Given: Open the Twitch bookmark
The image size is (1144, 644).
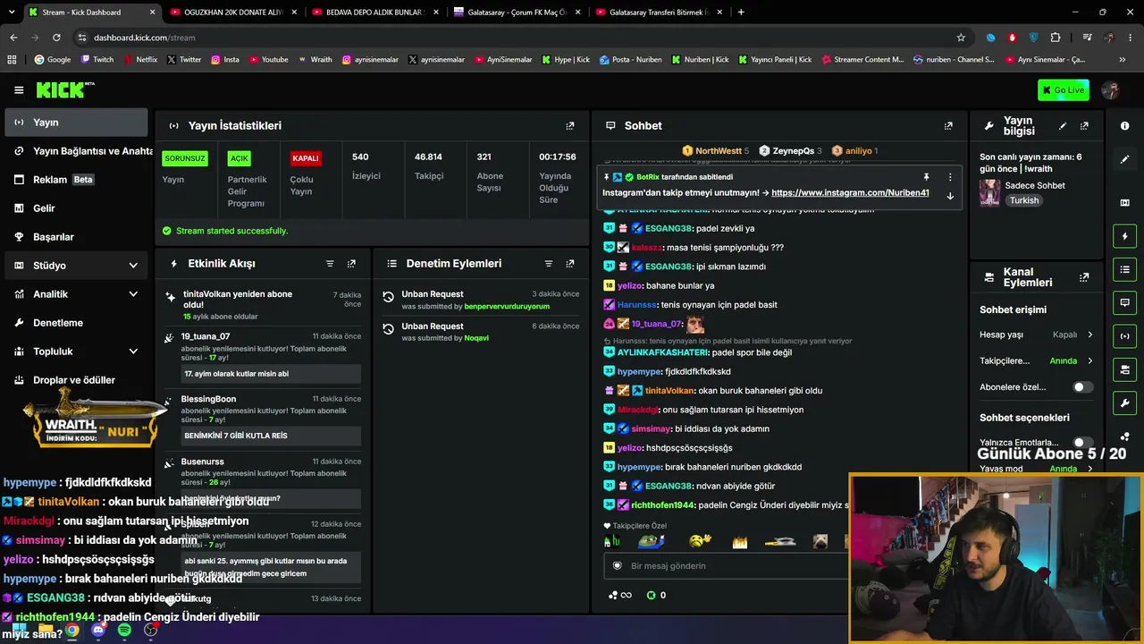Looking at the screenshot, I should pyautogui.click(x=97, y=60).
